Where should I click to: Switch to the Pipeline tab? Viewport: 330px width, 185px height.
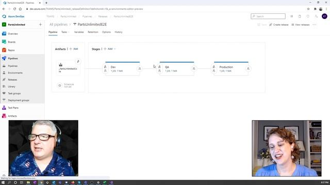click(x=53, y=32)
